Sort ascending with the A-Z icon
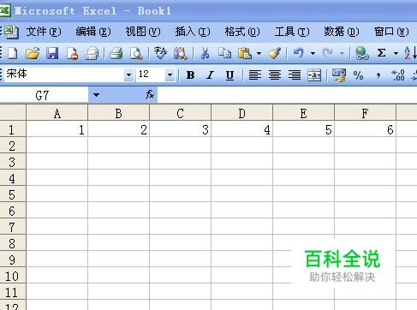Viewport: 417px width, 310px height. (x=410, y=53)
